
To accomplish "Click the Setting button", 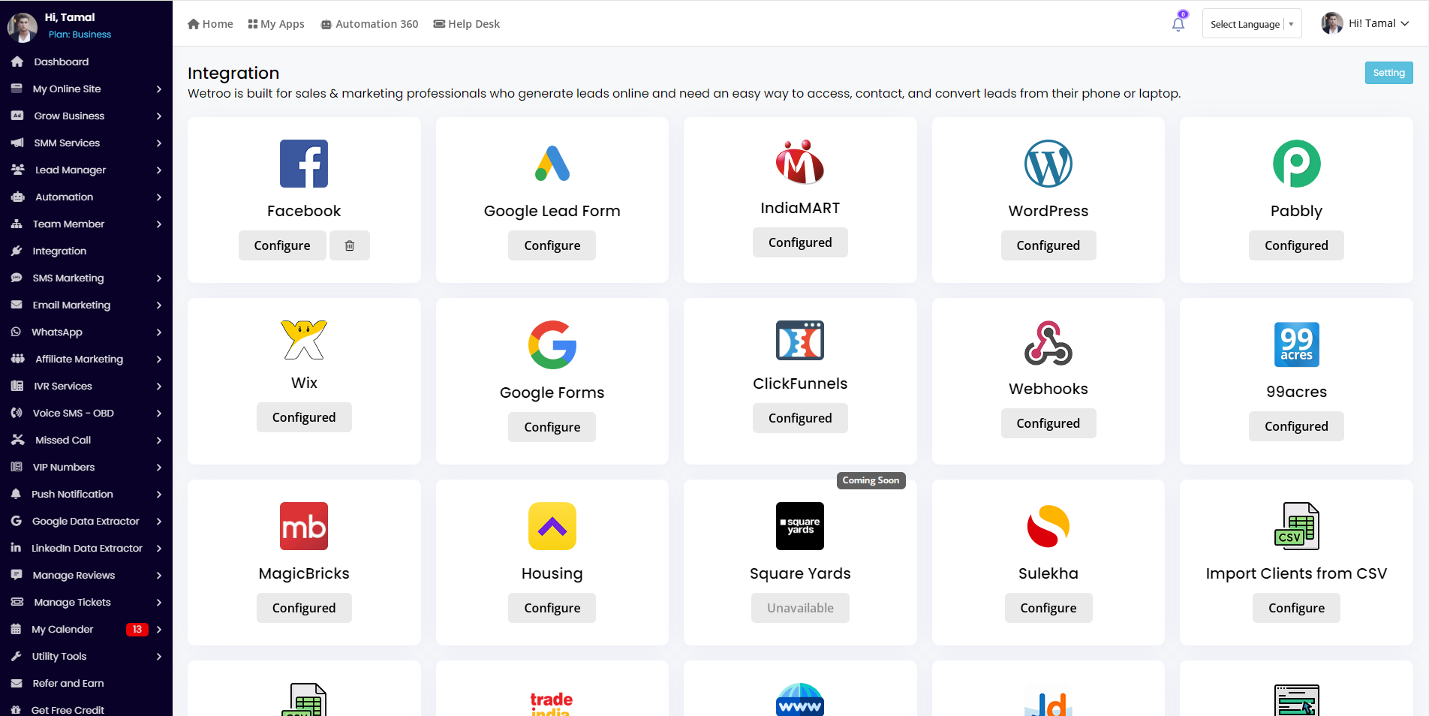I will 1388,73.
